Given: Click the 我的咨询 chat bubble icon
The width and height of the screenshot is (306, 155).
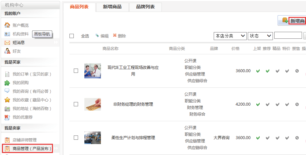Looking at the screenshot, I should [7, 91].
